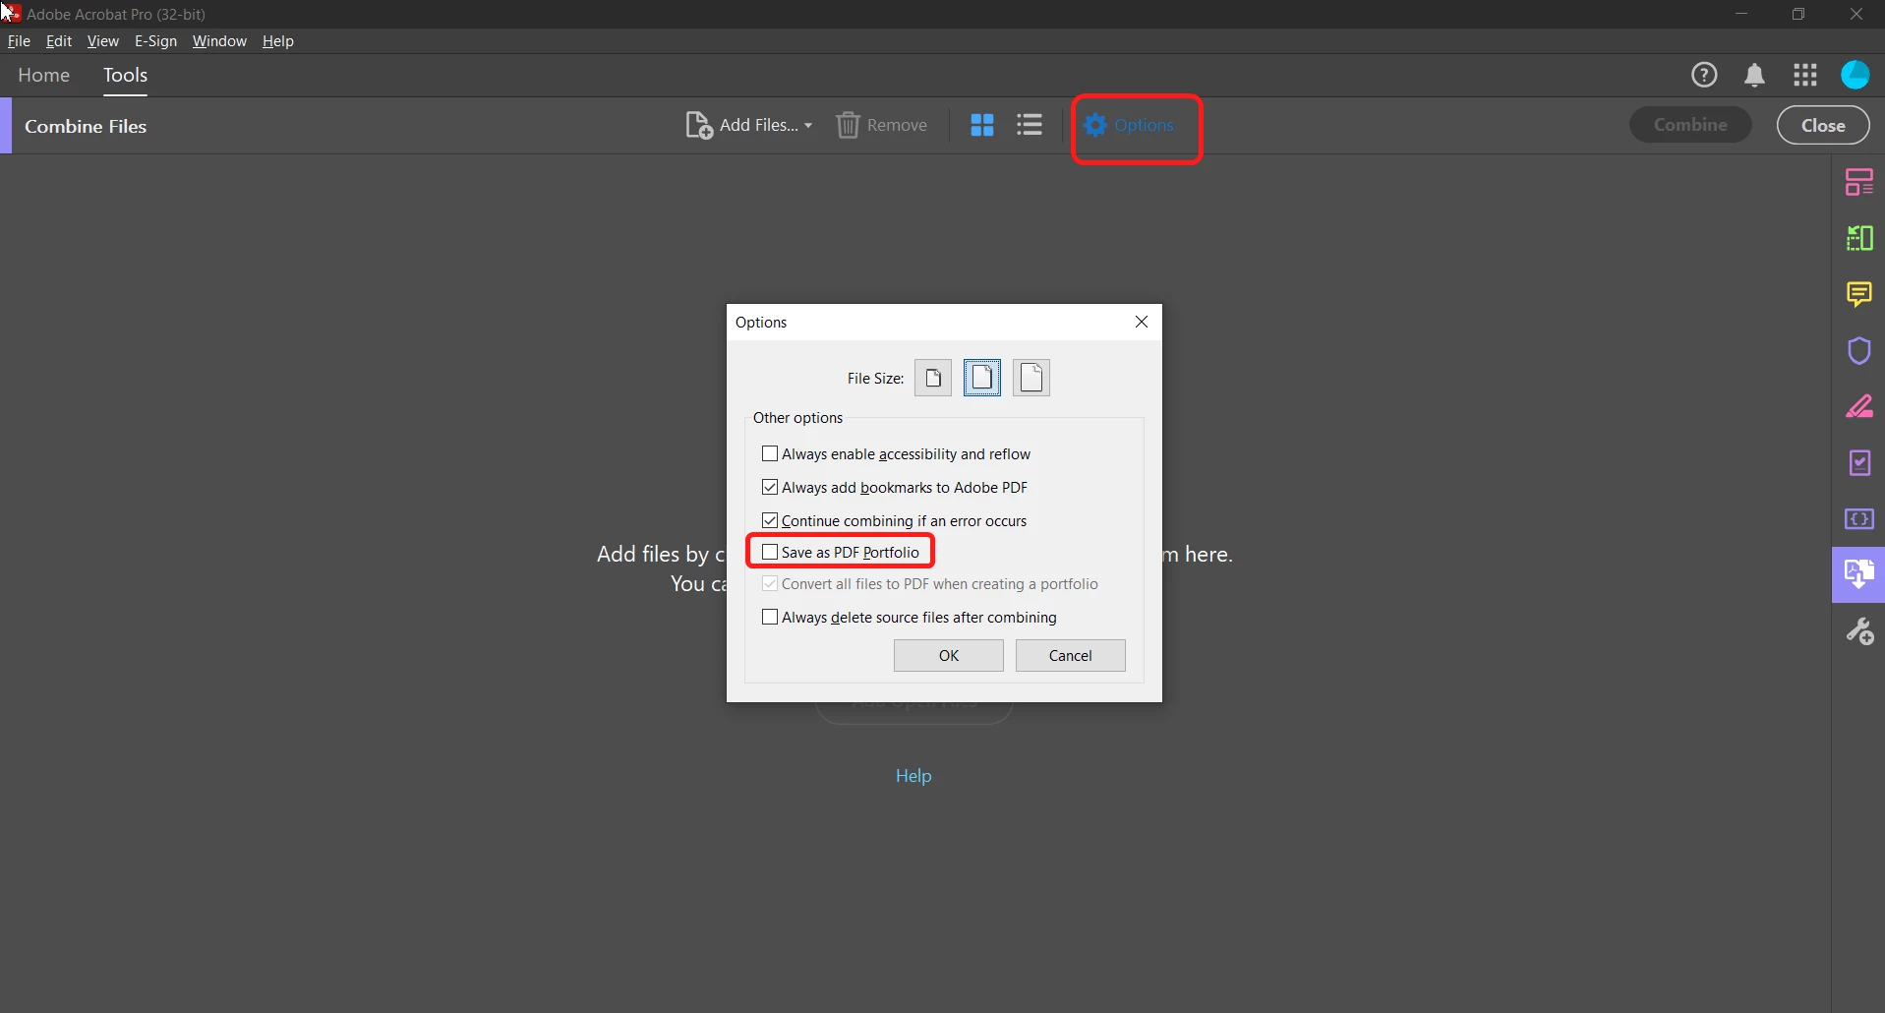Uncheck Continue combining if an error occurs
The width and height of the screenshot is (1885, 1013).
click(770, 520)
